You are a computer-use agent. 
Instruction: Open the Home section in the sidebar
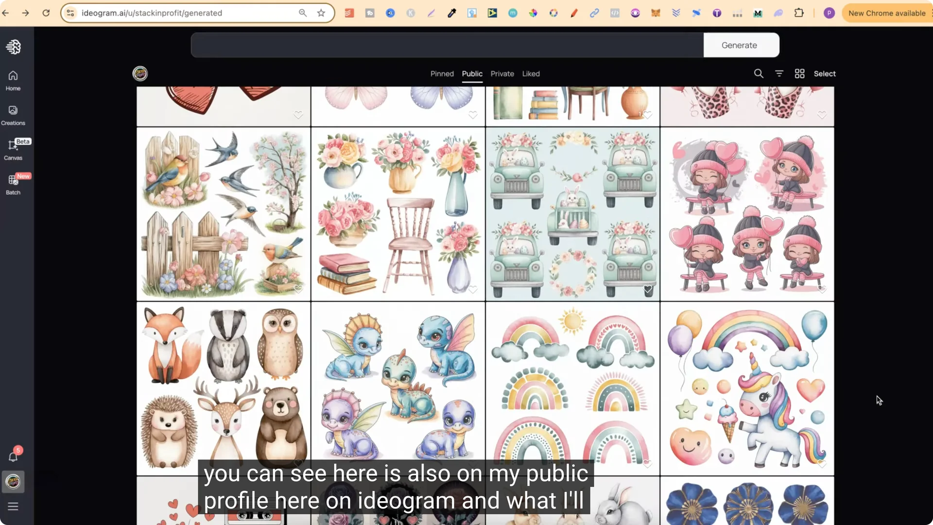click(13, 80)
